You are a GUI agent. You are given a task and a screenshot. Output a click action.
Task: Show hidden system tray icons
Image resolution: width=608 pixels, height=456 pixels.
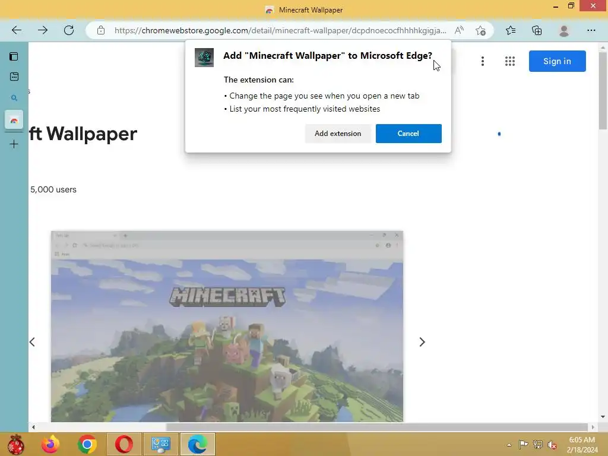coord(509,445)
